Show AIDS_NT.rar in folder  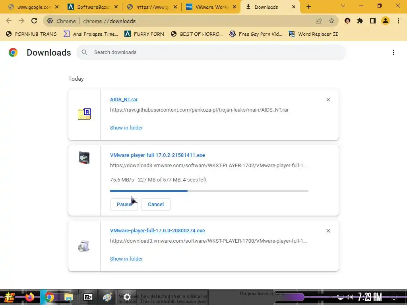click(x=126, y=127)
